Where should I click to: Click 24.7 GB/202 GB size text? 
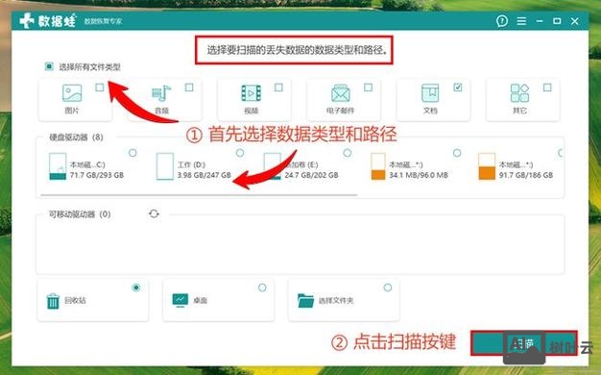click(x=311, y=175)
